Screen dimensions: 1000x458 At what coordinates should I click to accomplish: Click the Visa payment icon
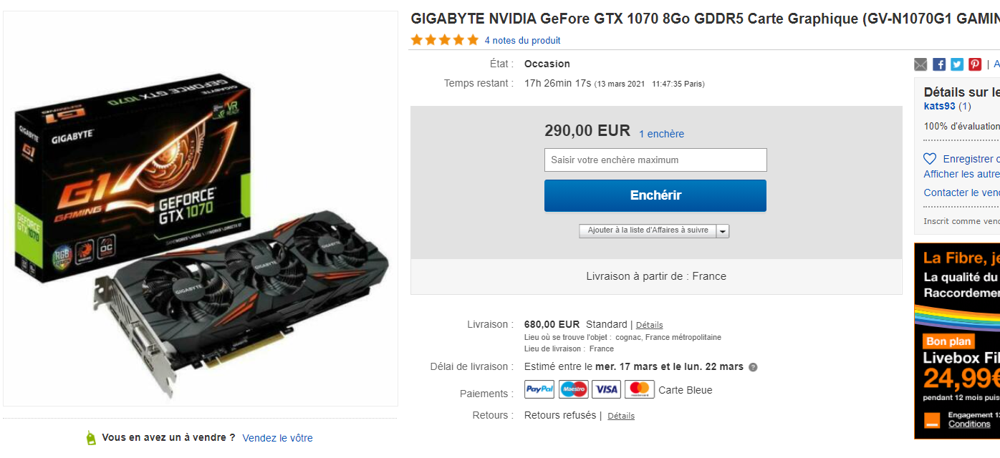point(606,389)
